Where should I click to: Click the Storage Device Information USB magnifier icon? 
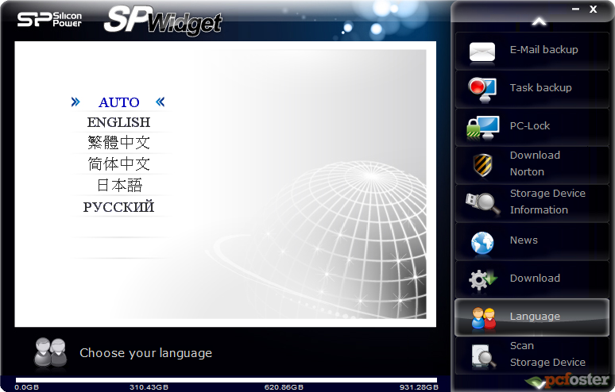(x=482, y=203)
